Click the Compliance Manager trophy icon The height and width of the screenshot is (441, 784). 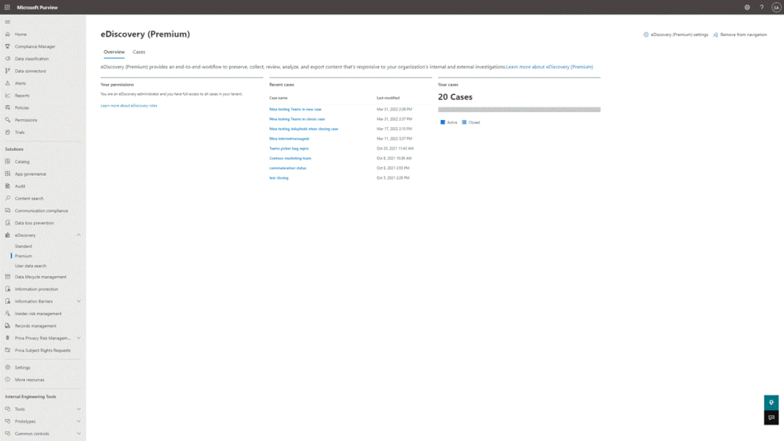click(x=8, y=46)
